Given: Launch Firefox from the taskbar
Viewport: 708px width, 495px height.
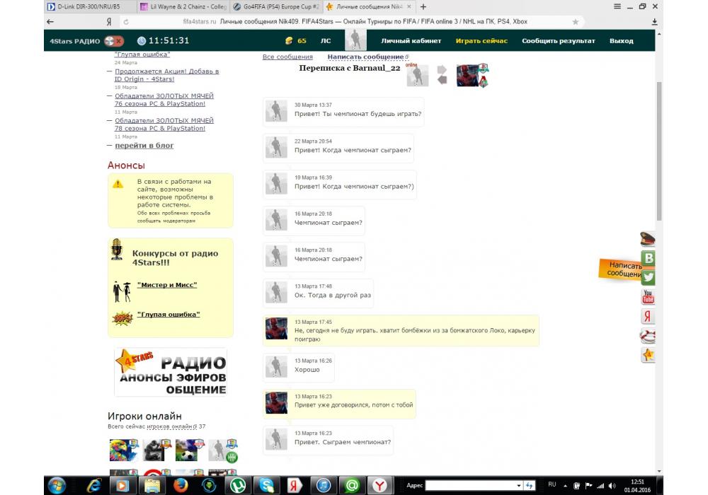Looking at the screenshot, I should [x=181, y=486].
